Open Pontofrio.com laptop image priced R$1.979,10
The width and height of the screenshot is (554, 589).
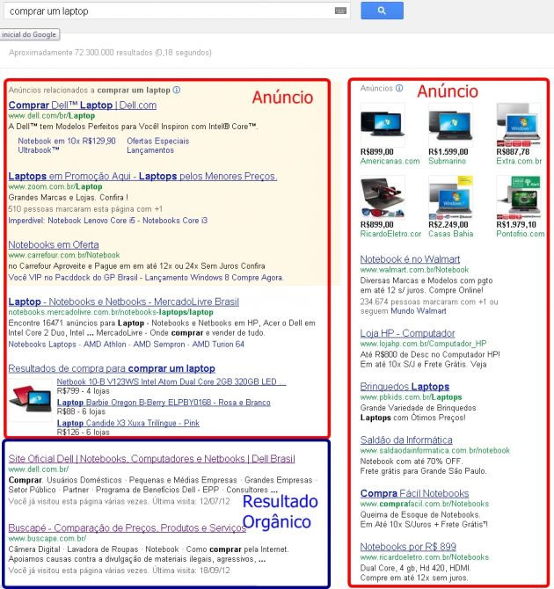click(519, 198)
